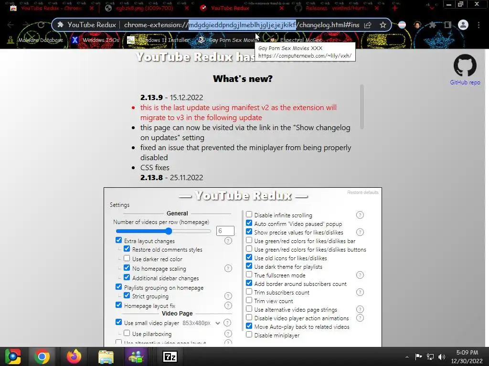Show help for No homepage scaling
The height and width of the screenshot is (366, 489).
(228, 268)
